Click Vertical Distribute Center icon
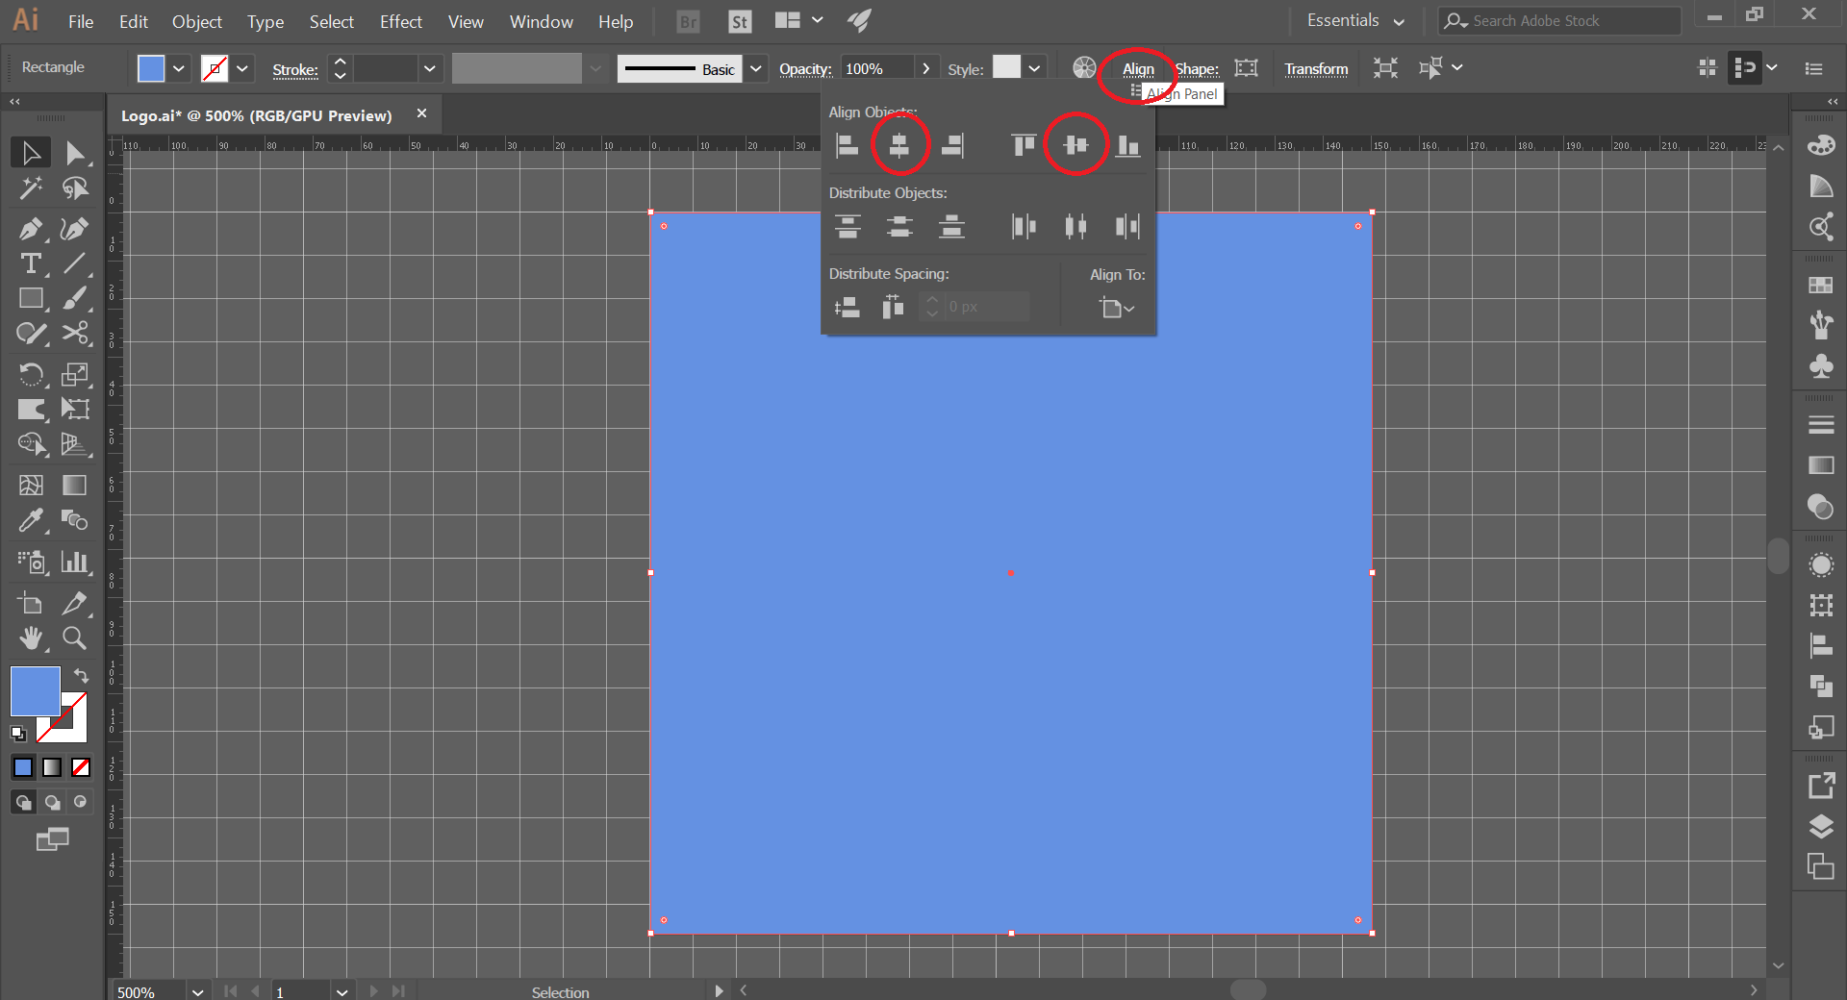Screen dimensions: 1847x1000 pos(898,227)
